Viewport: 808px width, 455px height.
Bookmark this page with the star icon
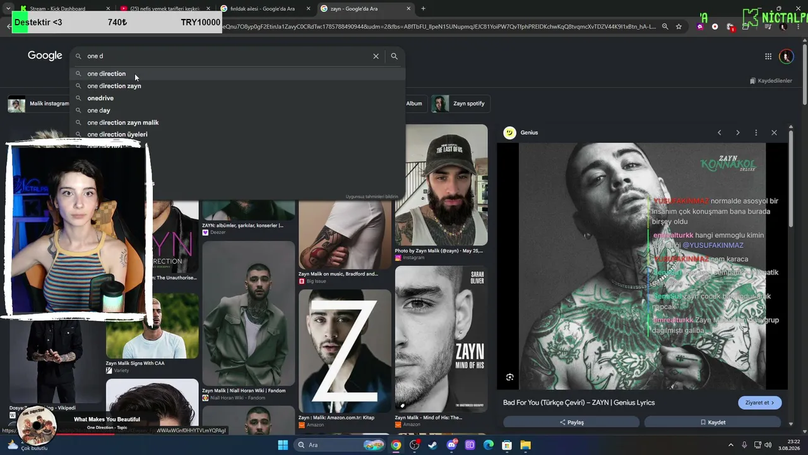[679, 27]
